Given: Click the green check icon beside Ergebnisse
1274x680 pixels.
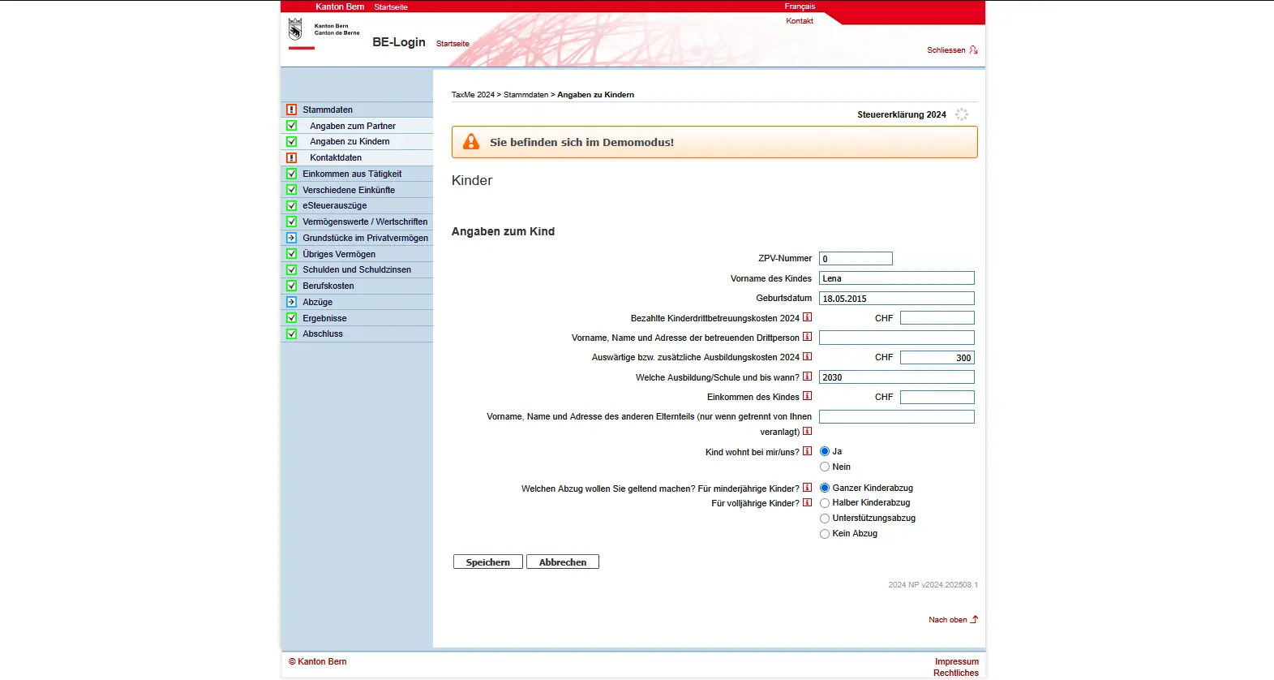Looking at the screenshot, I should [x=291, y=318].
